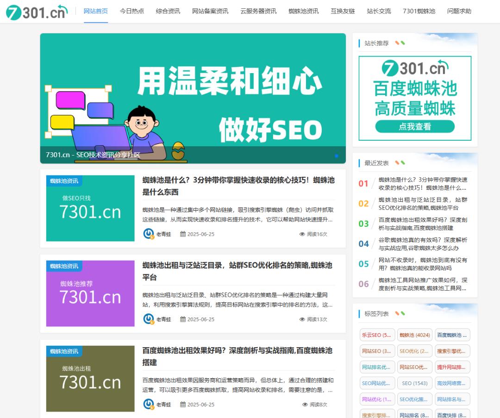Viewport: 500px width, 418px height.
Task: Click 蜘蛛池资讯 badge on the purple thumbnail
Action: [64, 266]
